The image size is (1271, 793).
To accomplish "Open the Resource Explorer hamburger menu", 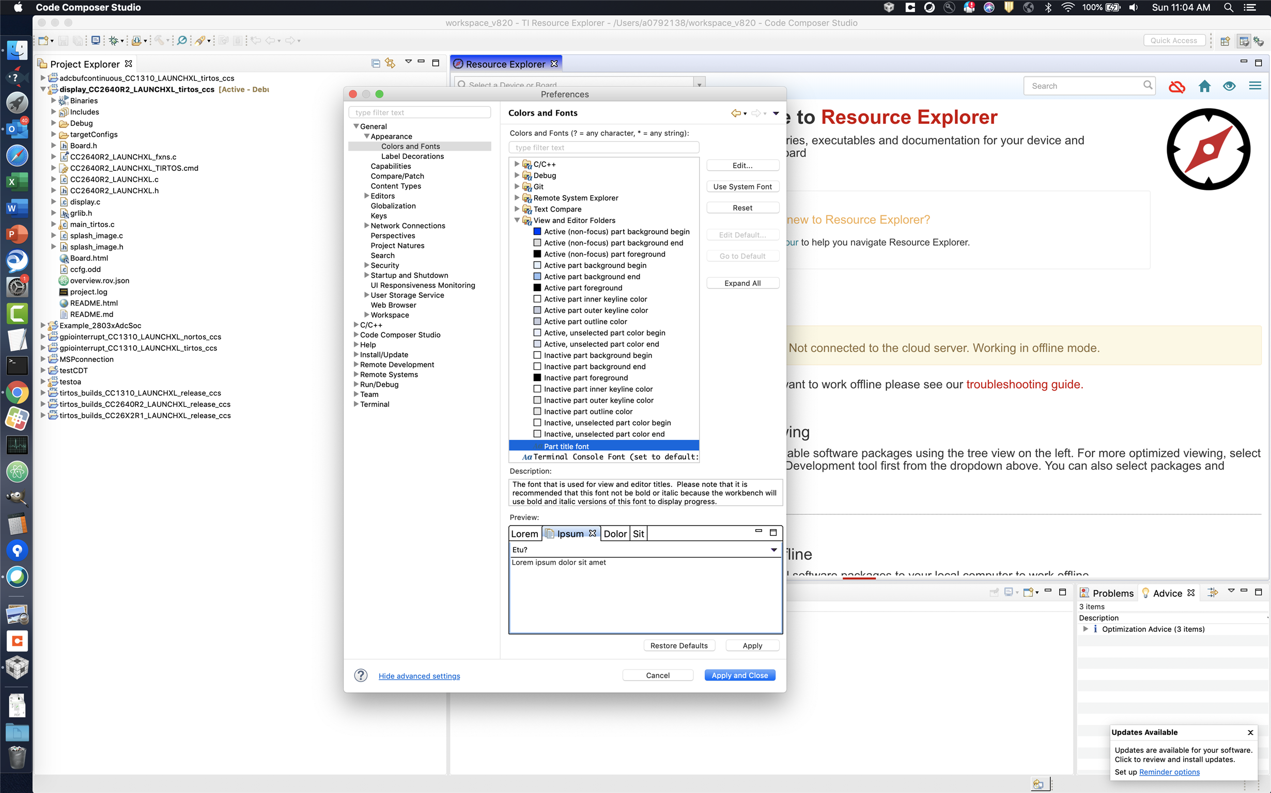I will [x=1255, y=86].
